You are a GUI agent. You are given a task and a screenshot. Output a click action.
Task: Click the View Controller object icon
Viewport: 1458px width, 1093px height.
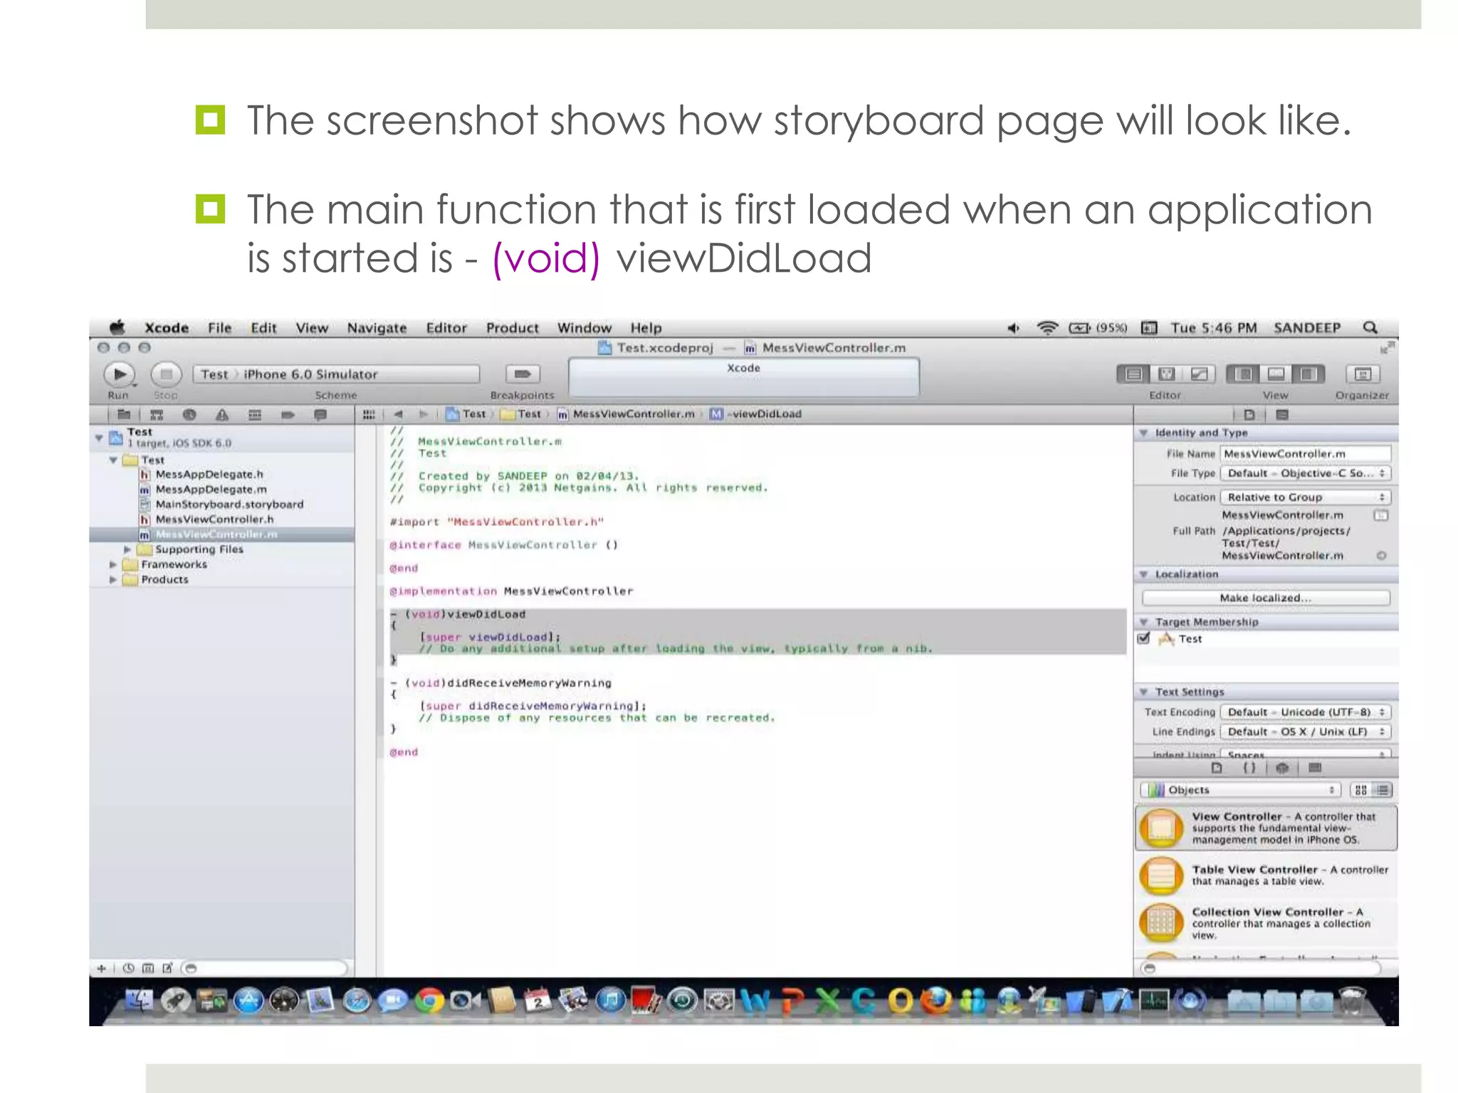coord(1161,828)
